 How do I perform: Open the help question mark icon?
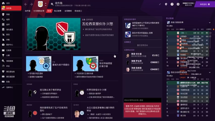click(172, 4)
